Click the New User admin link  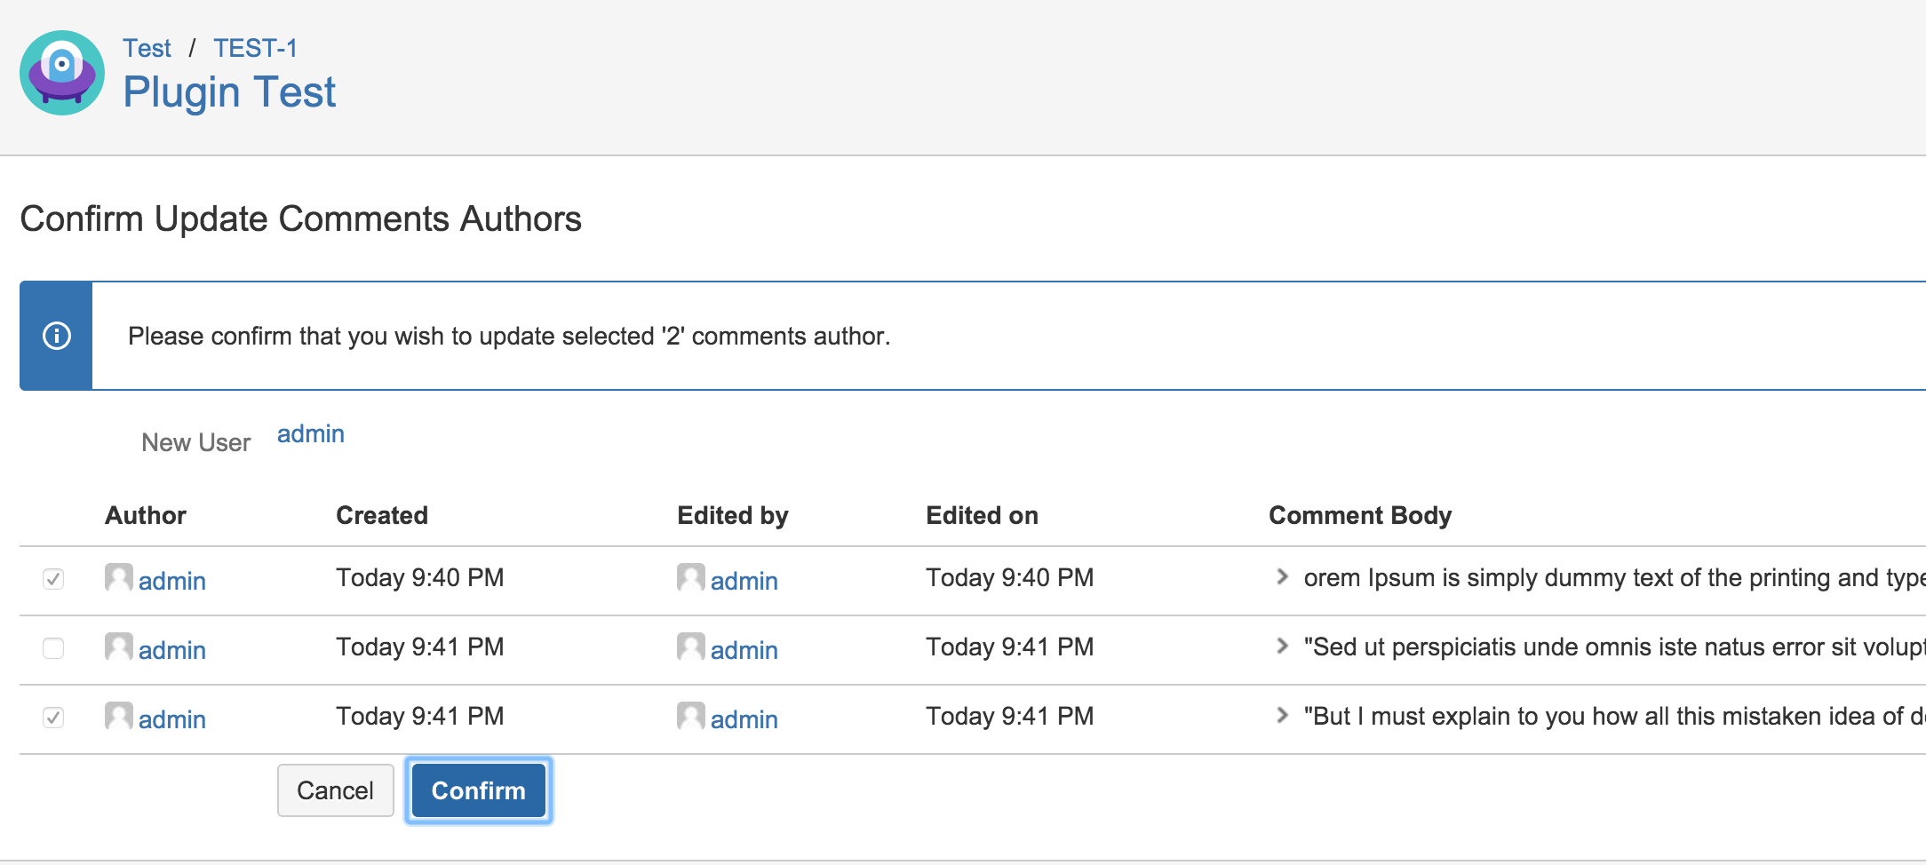[311, 434]
